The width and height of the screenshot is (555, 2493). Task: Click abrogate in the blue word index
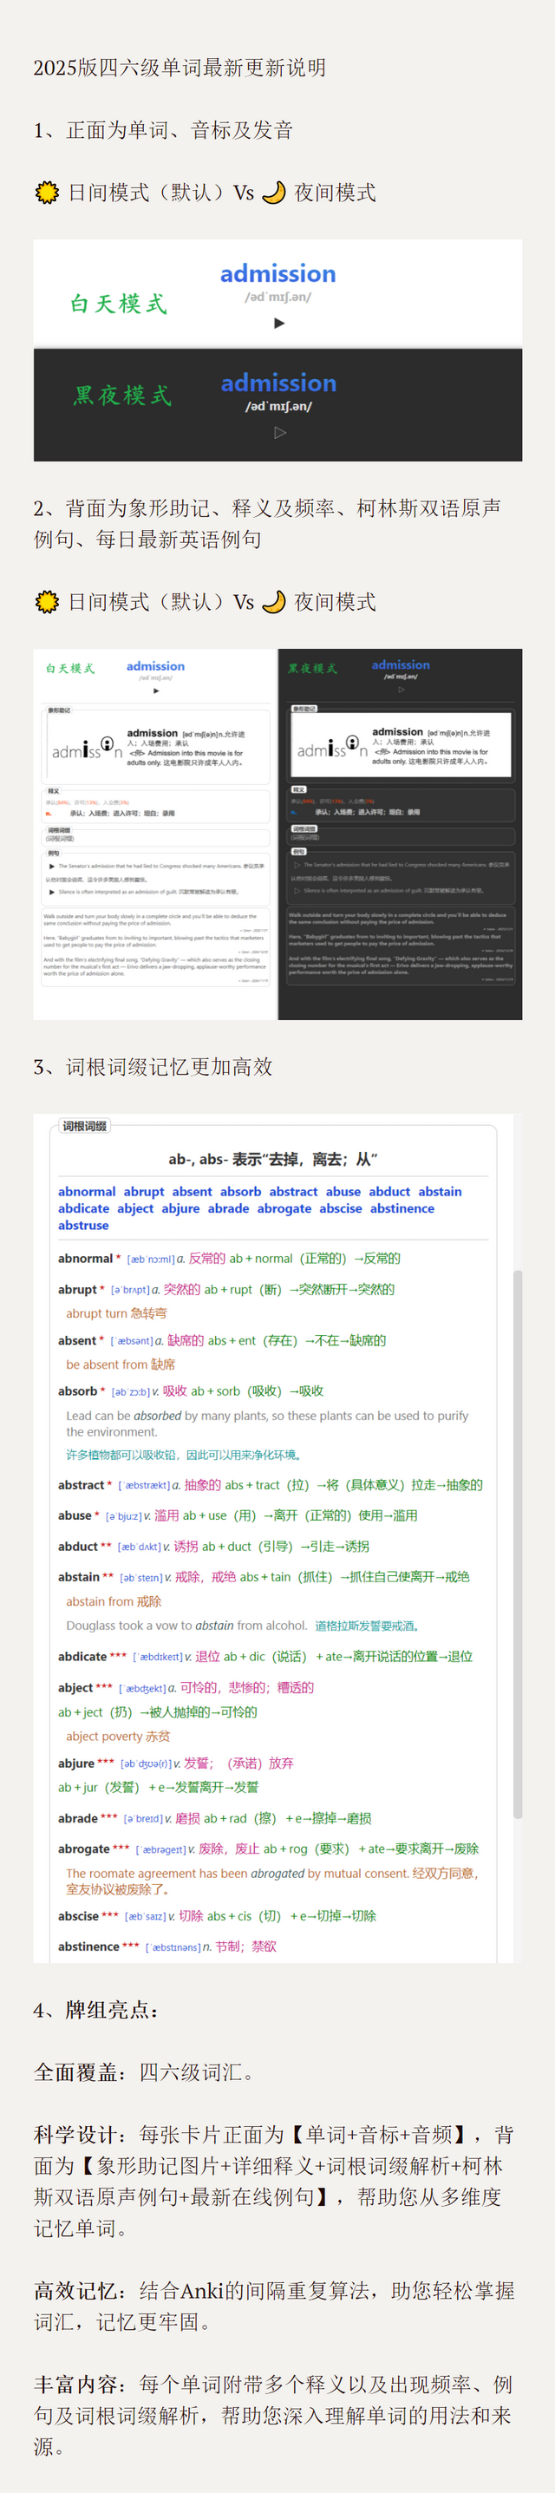(284, 1208)
